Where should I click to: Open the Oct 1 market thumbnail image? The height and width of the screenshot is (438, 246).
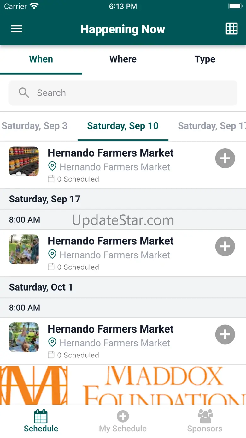pos(24,337)
